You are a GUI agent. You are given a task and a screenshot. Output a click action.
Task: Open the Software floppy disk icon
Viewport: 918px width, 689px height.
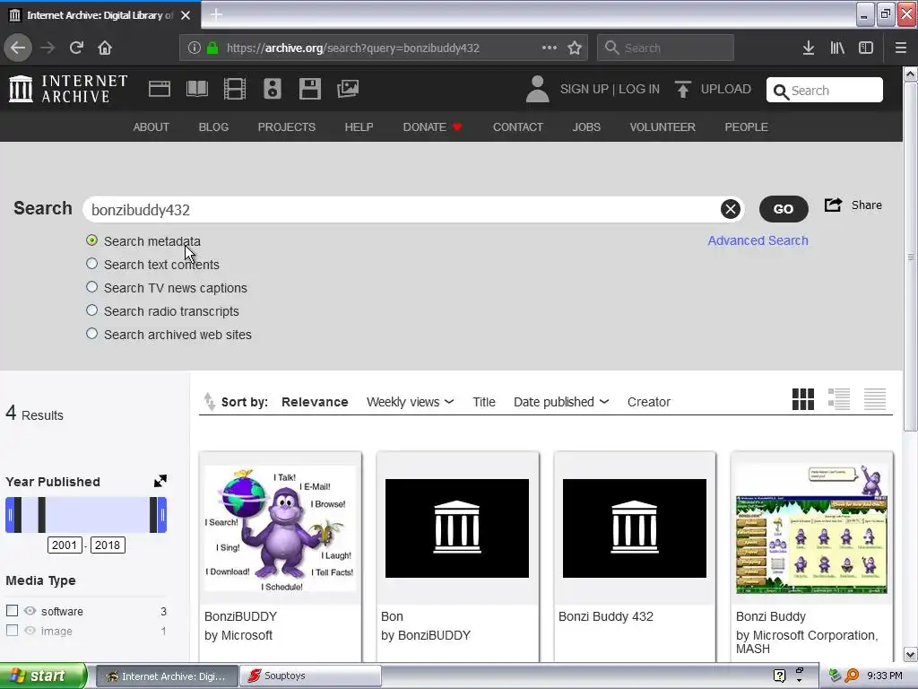click(x=309, y=89)
